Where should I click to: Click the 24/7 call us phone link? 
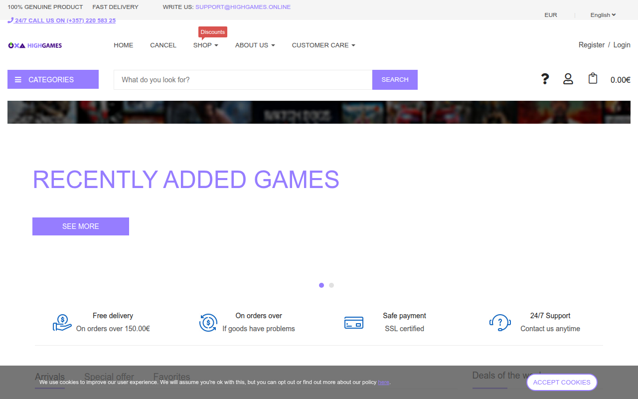point(62,20)
